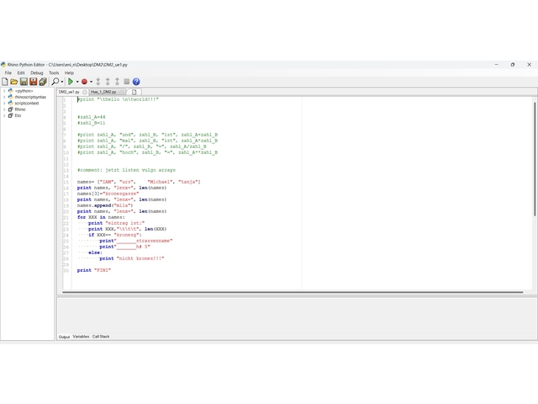538x404 pixels.
Task: Expand the rhinoscriptsyntax tree node
Action: [x=4, y=98]
